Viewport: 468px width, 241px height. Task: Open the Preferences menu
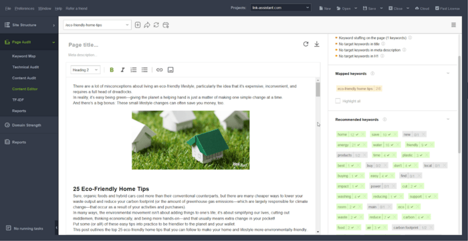(x=25, y=8)
